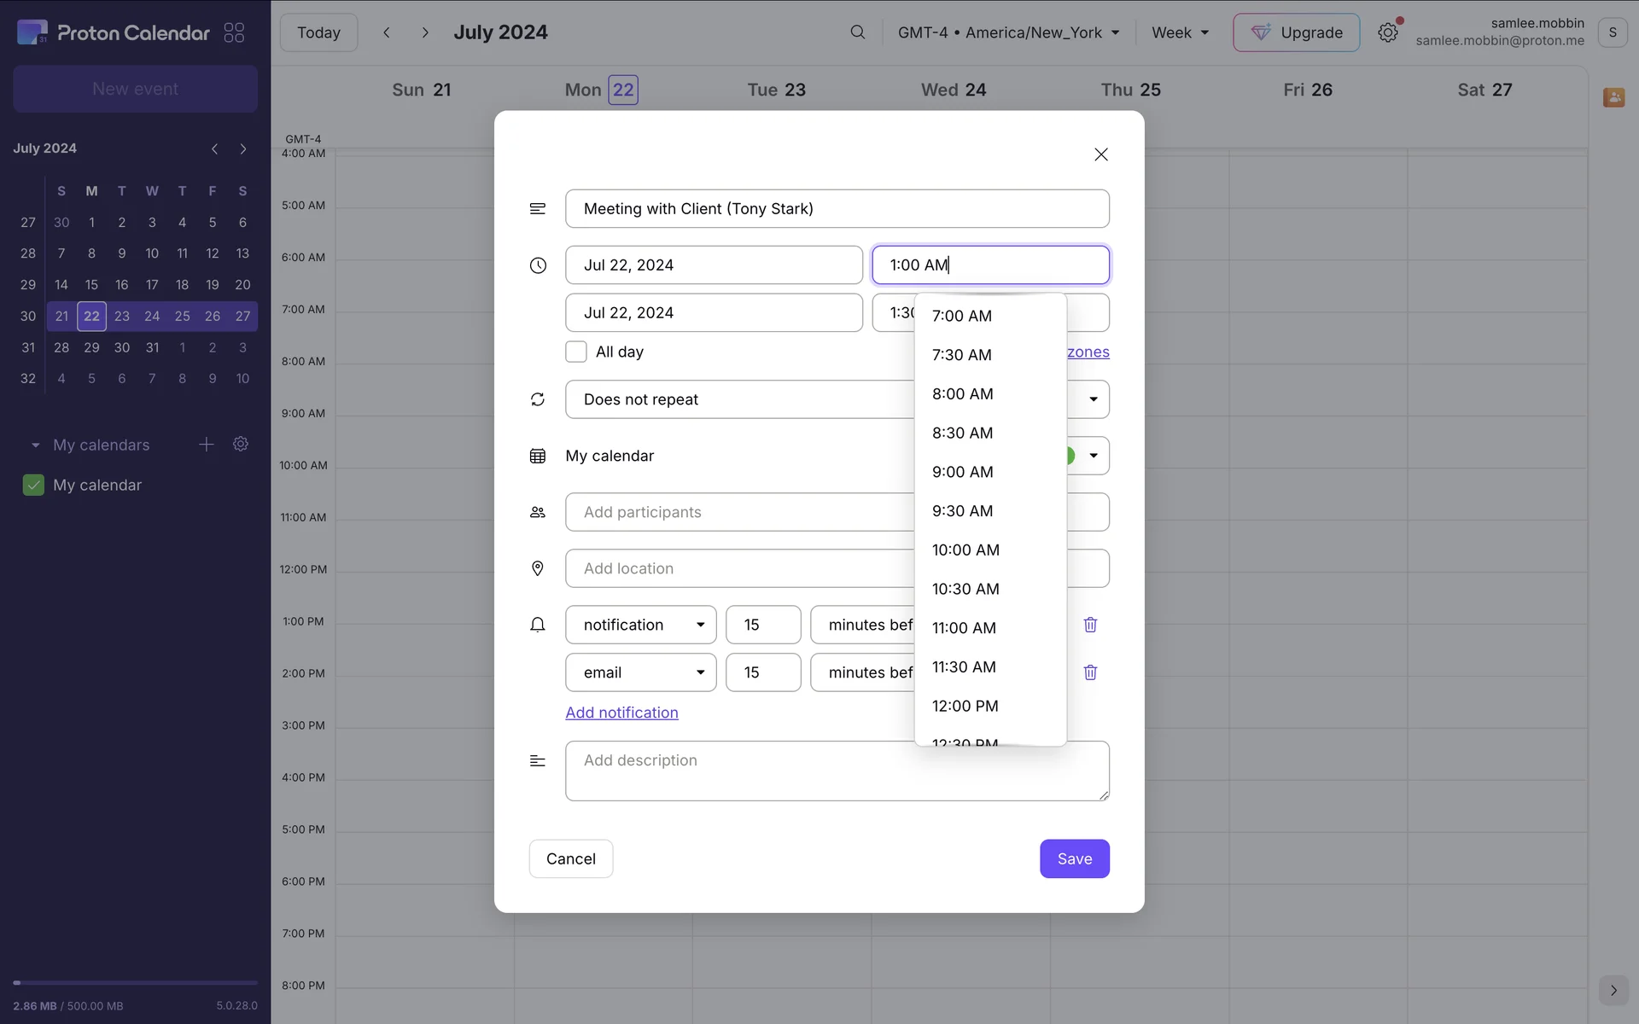1639x1024 pixels.
Task: Select 9:00 AM from time list
Action: click(x=962, y=472)
